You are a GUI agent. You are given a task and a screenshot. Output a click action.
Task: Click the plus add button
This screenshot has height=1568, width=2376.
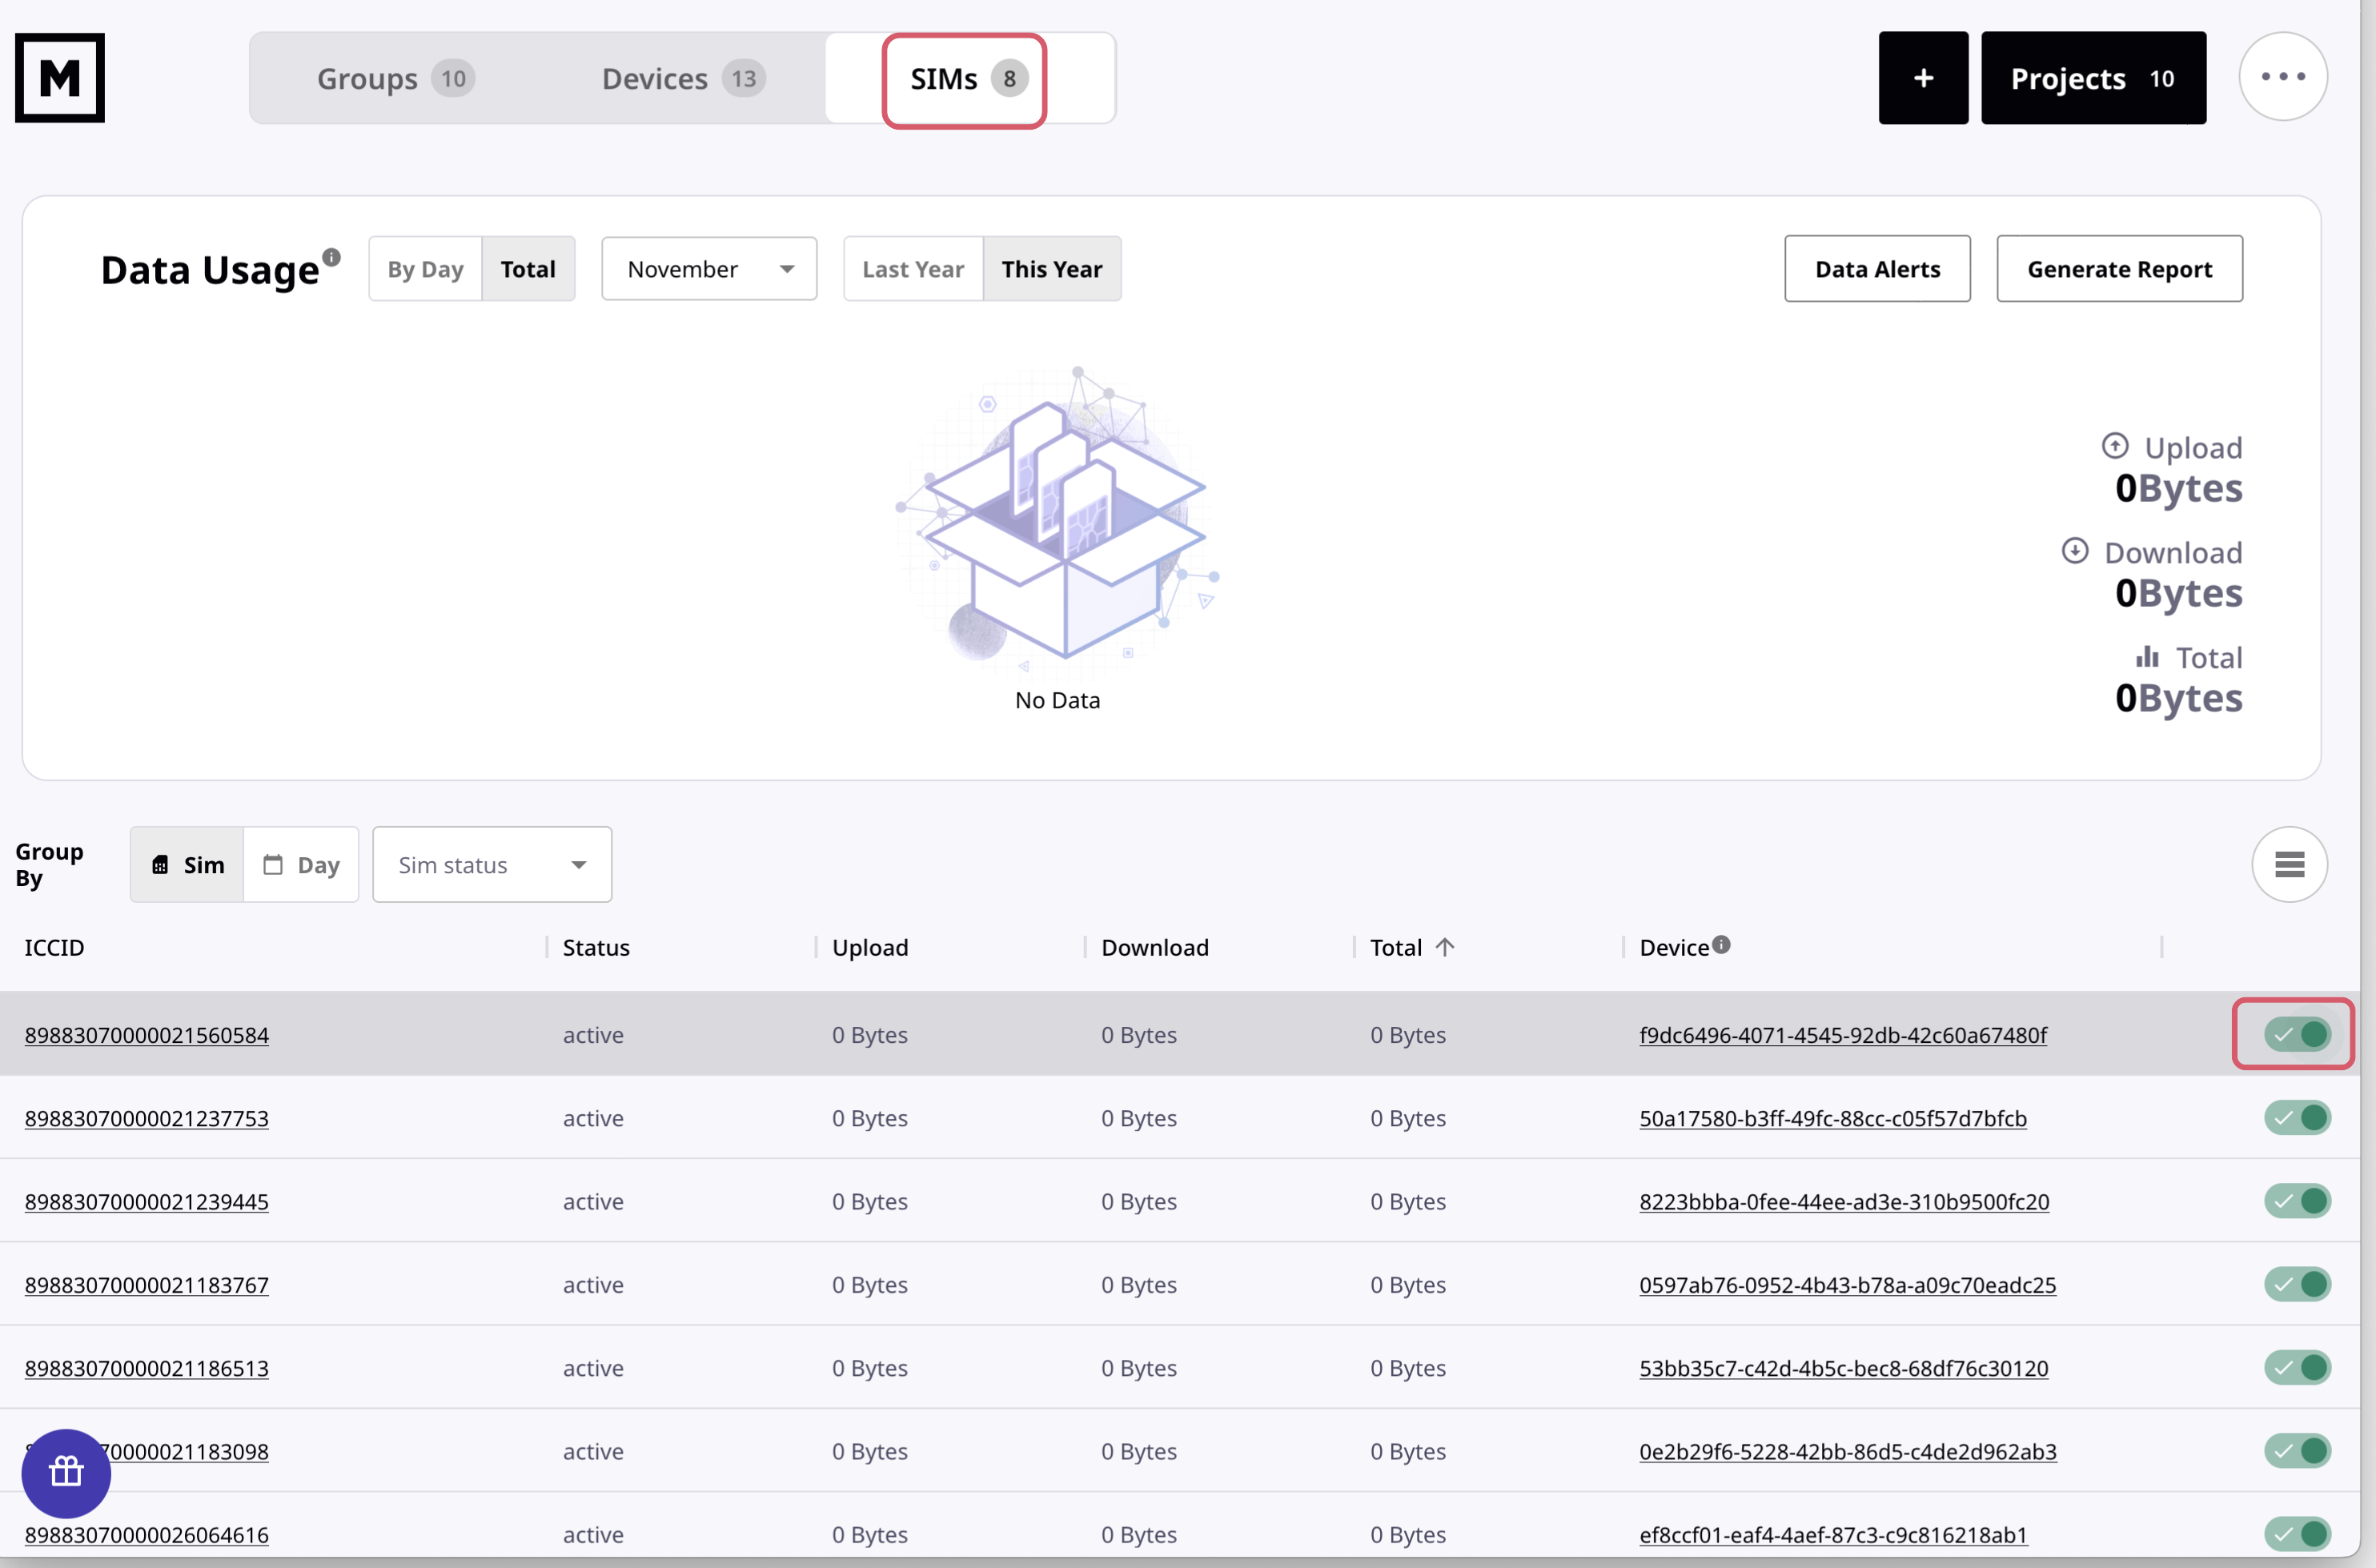(x=1922, y=78)
